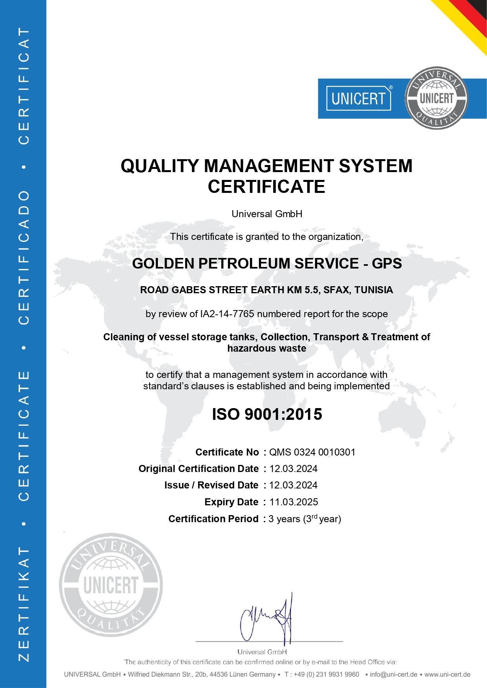Click the grey UNICERT watermark seal

[x=111, y=585]
